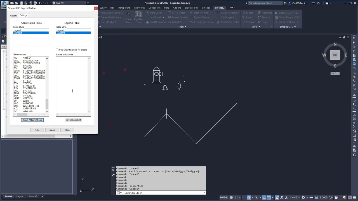Switch to the Settings tab in Legend Builder
The width and height of the screenshot is (358, 201).
23,15
